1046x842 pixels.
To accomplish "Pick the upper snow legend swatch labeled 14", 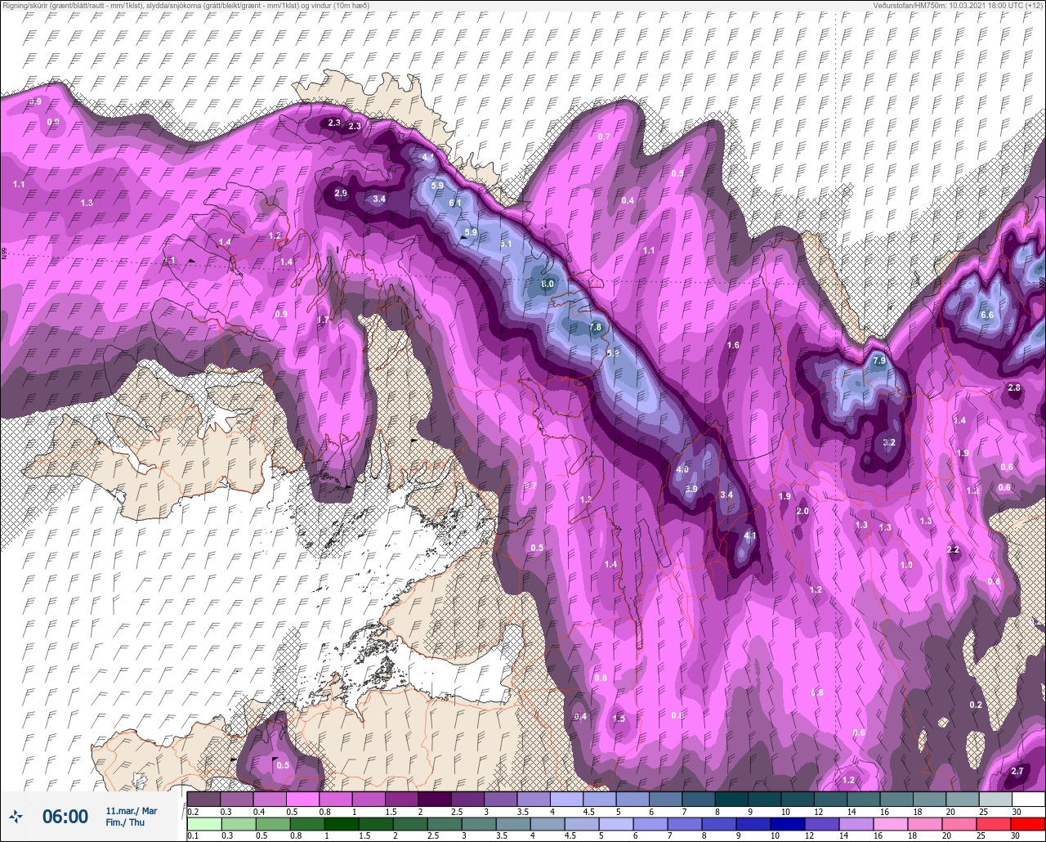I will coord(865,799).
